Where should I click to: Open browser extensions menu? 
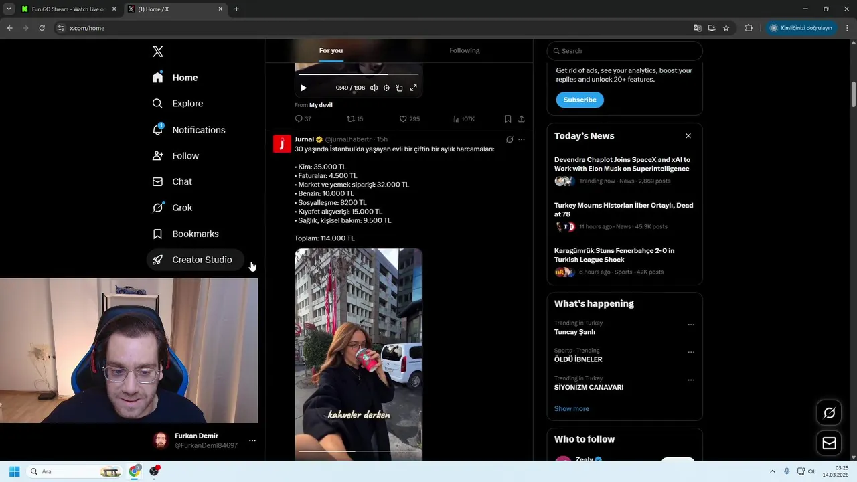pyautogui.click(x=749, y=28)
